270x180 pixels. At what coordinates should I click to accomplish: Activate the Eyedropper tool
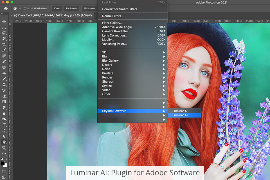point(4,50)
